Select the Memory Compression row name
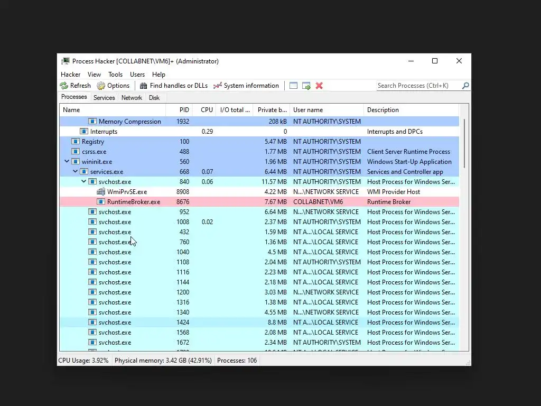The width and height of the screenshot is (541, 406). (130, 121)
